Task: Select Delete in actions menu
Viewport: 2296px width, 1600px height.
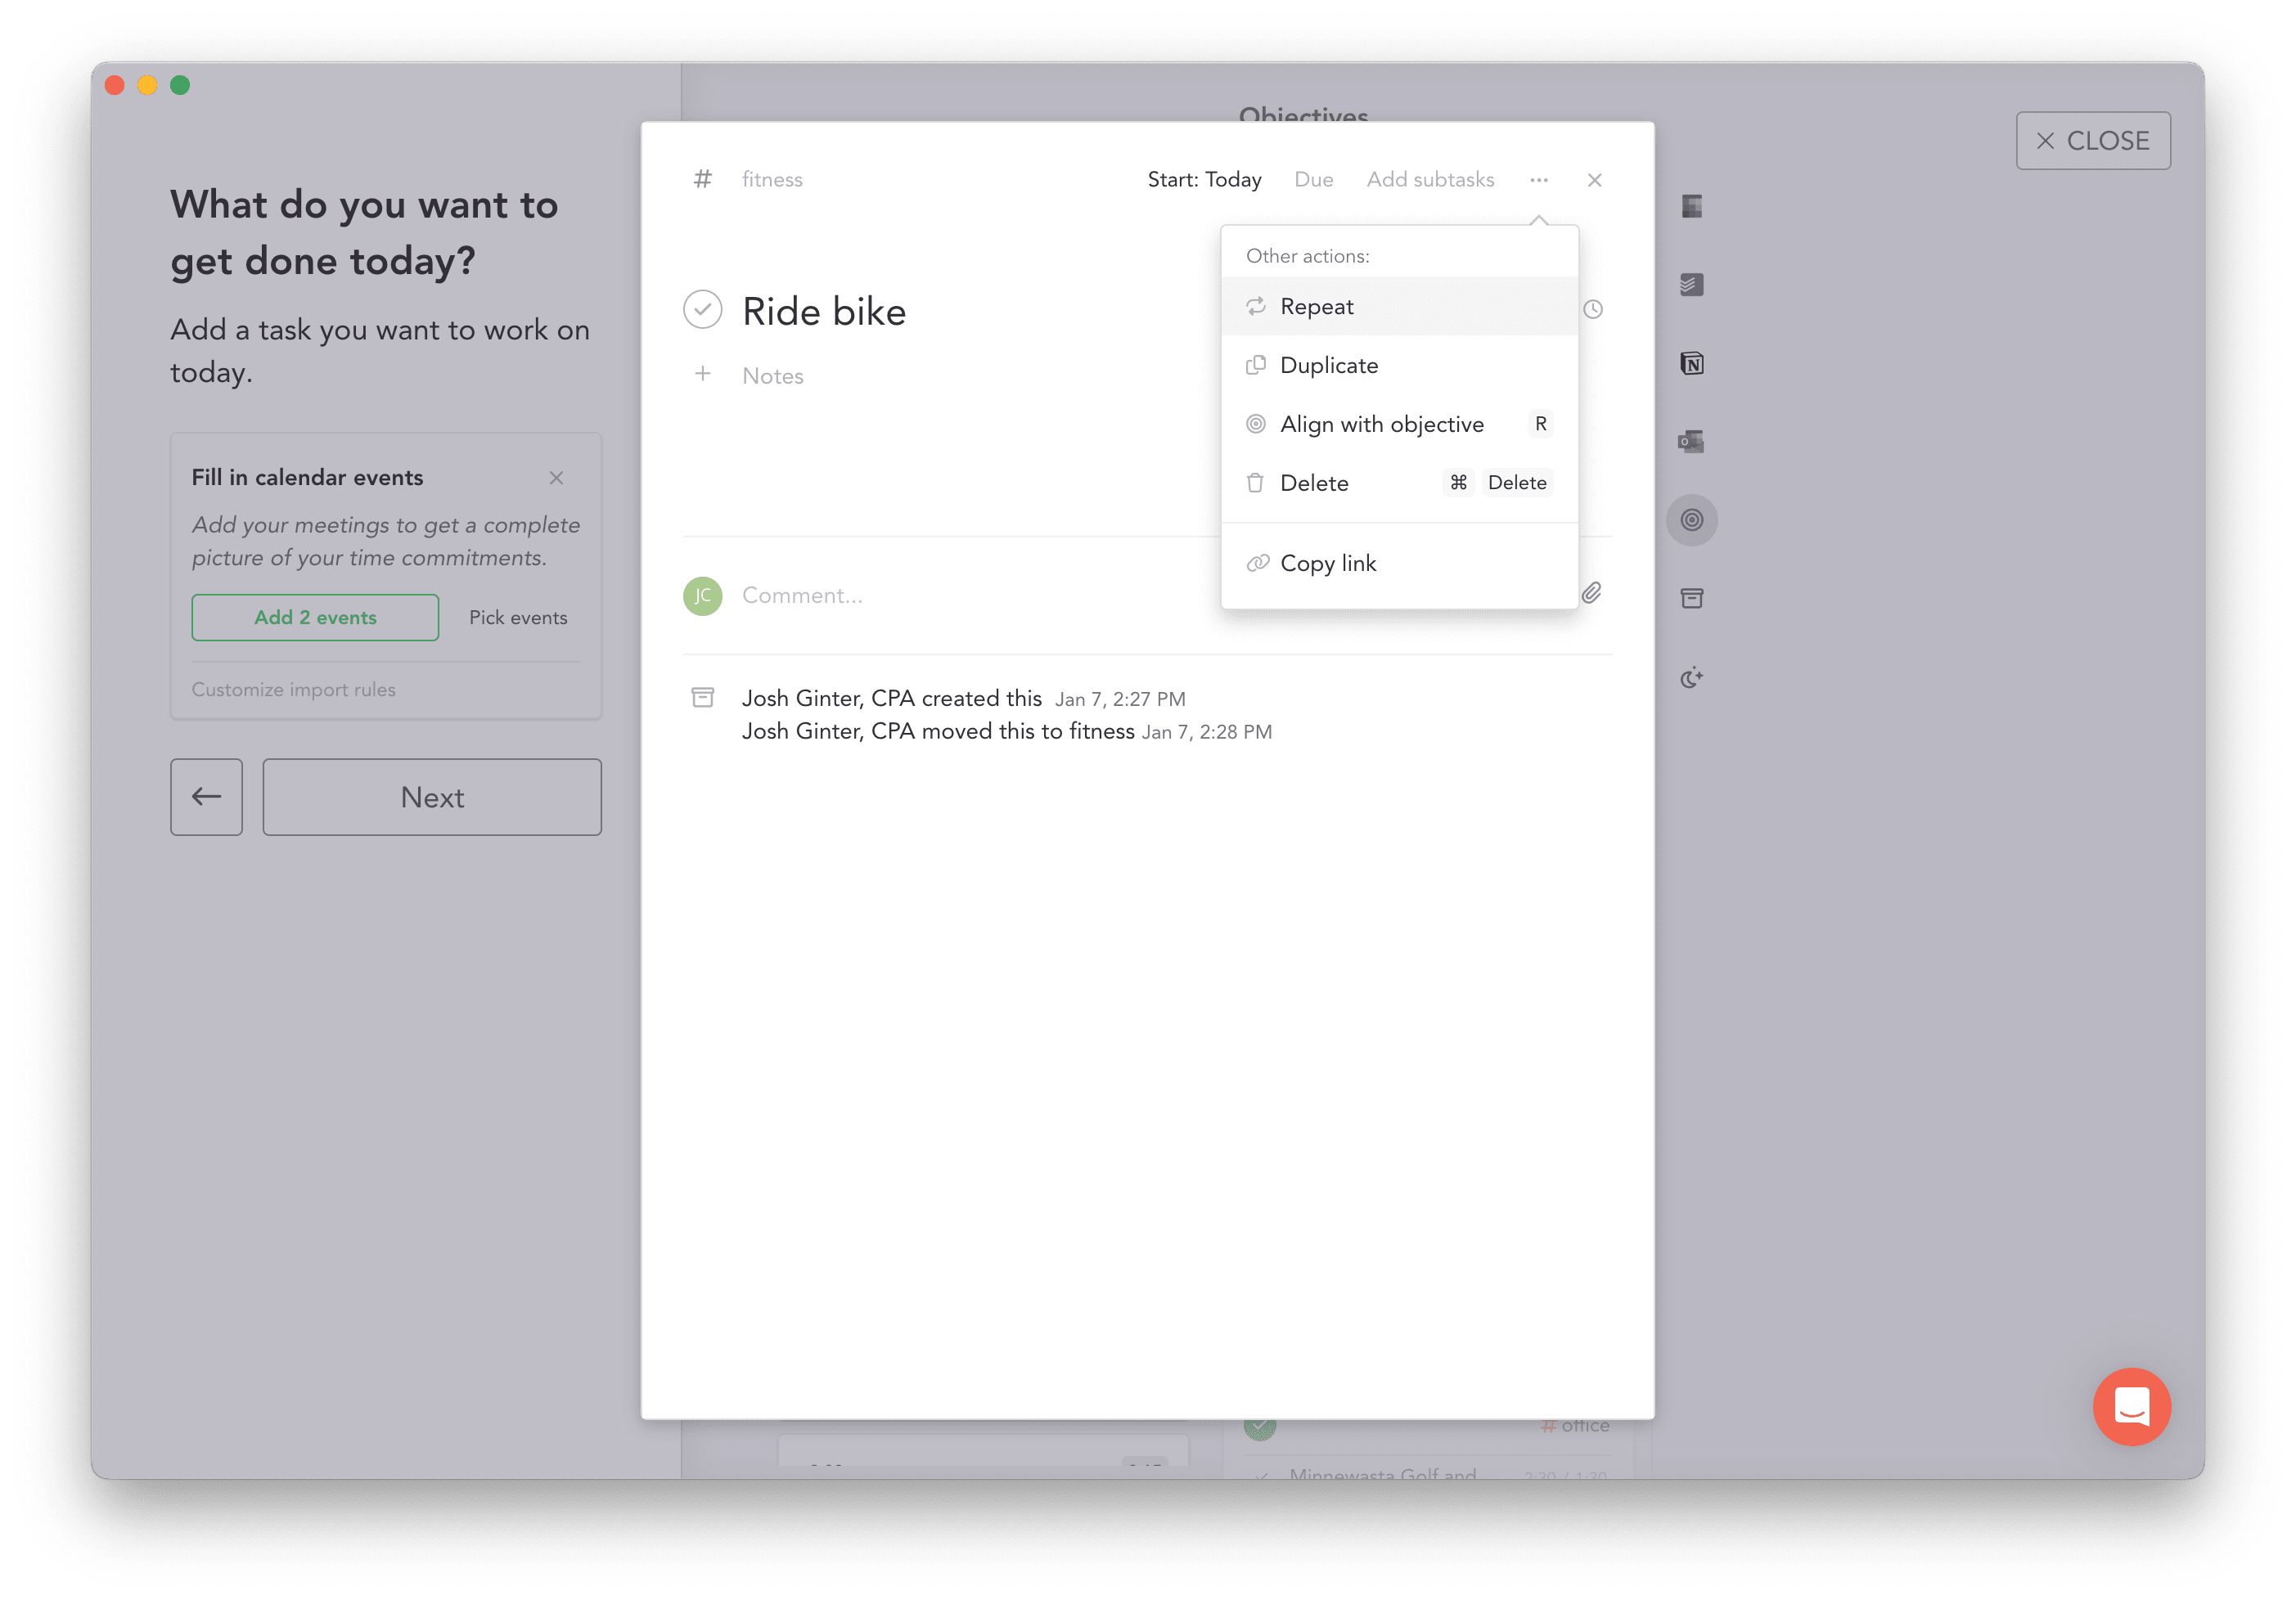Action: coord(1399,483)
